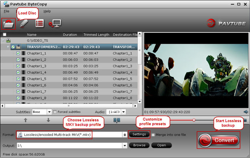
Task: Open the computer options icon
Action: tap(55, 23)
